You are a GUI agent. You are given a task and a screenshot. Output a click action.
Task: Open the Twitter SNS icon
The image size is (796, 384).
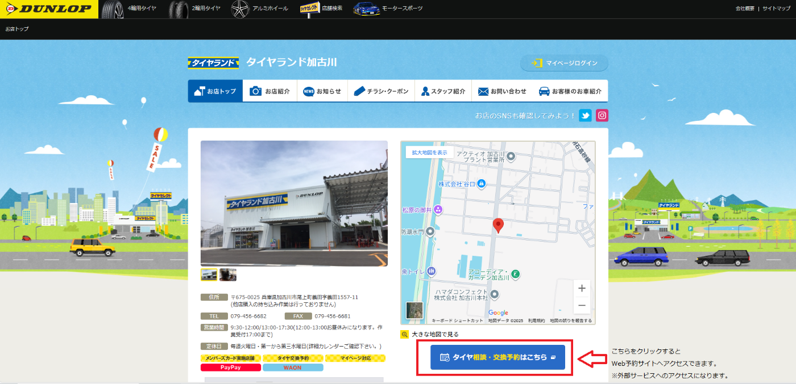[585, 116]
